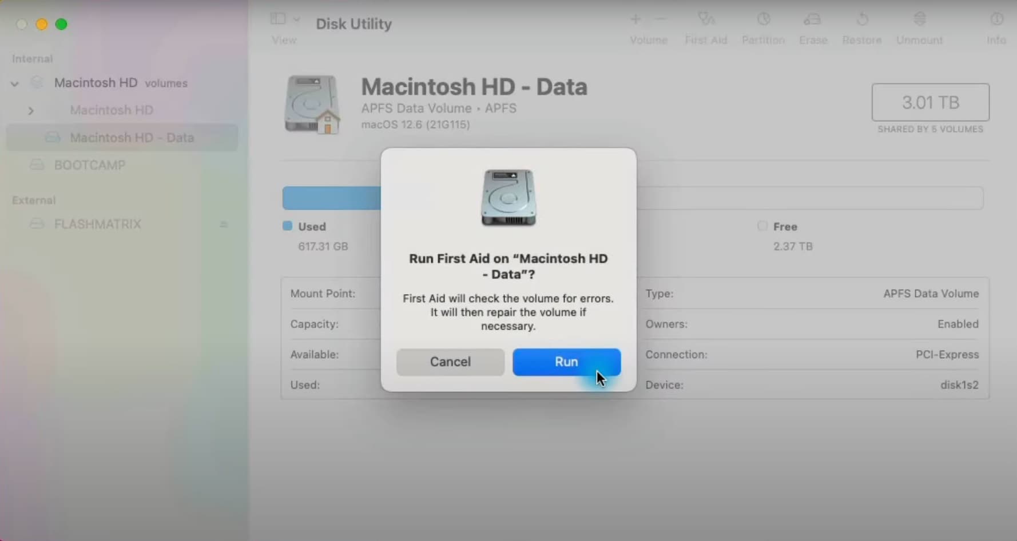
Task: Click the Disk Utility window title
Action: point(354,24)
